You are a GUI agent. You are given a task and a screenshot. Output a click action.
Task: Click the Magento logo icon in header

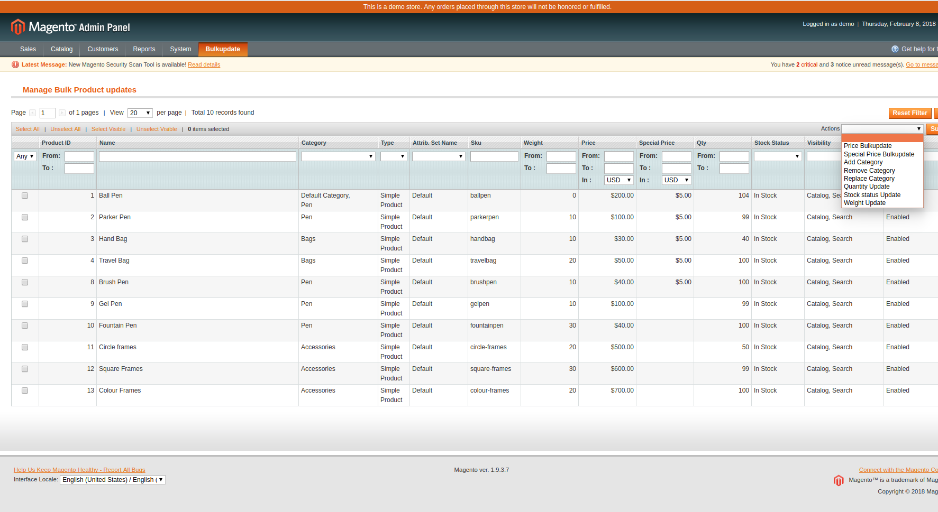(x=18, y=27)
